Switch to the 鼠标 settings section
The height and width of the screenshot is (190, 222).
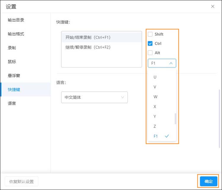pos(25,62)
